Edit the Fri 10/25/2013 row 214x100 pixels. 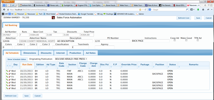point(7,77)
